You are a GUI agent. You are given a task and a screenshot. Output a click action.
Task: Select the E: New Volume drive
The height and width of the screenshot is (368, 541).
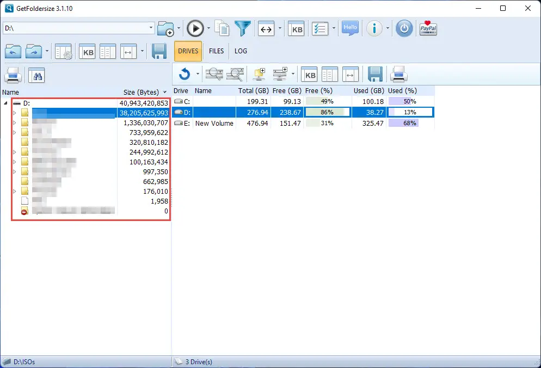pos(303,123)
